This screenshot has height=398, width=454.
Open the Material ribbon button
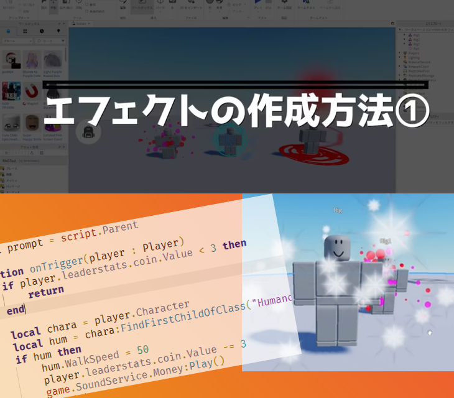point(220,5)
